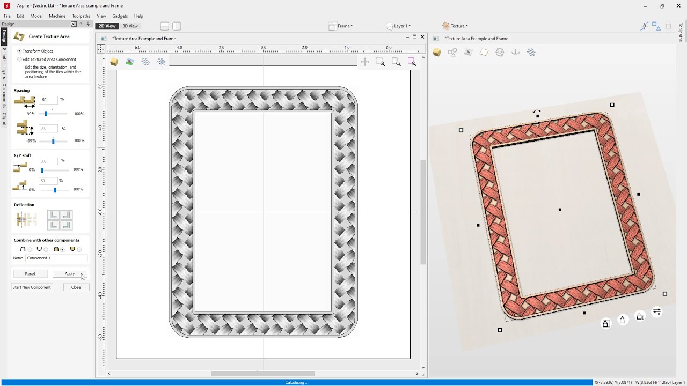Click the wavy toolpath icon in 3D view

tap(531, 52)
